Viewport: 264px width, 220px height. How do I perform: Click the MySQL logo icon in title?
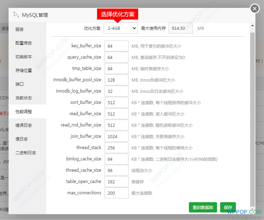point(16,15)
